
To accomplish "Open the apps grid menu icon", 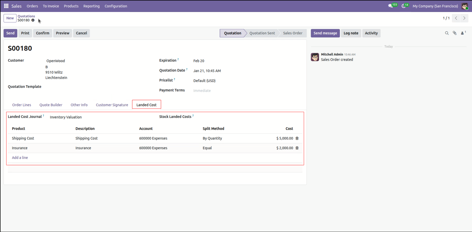I will (x=6, y=6).
